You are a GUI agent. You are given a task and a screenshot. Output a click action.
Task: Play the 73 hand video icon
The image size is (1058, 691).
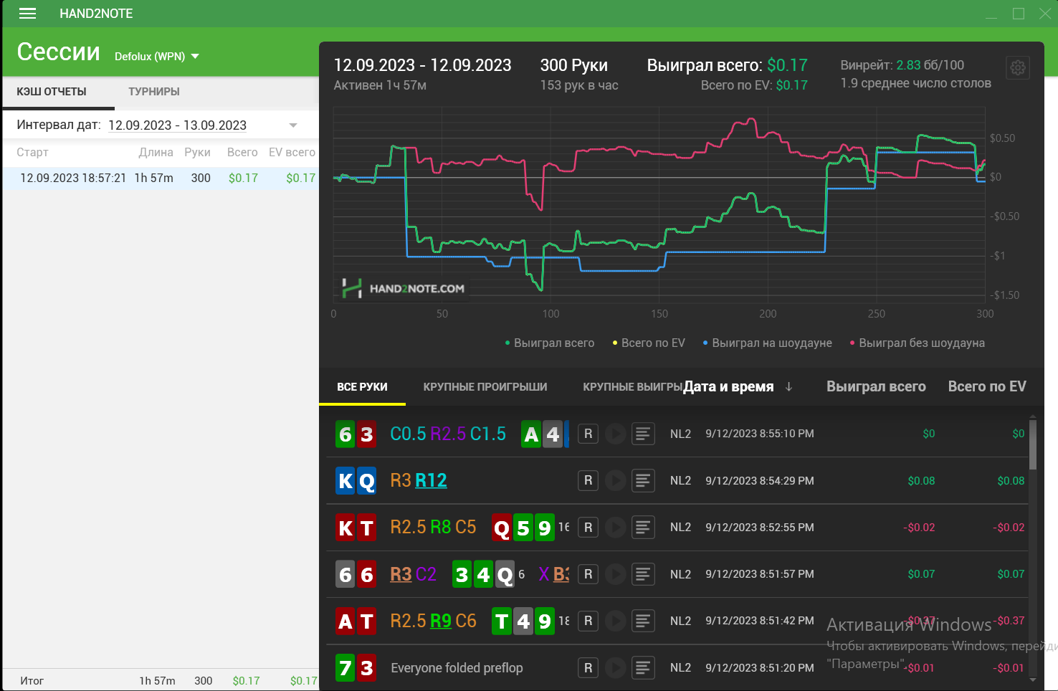click(x=615, y=668)
